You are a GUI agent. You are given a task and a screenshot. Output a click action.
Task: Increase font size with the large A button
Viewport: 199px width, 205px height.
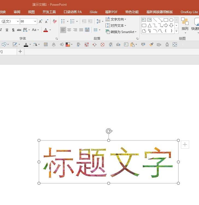40,21
